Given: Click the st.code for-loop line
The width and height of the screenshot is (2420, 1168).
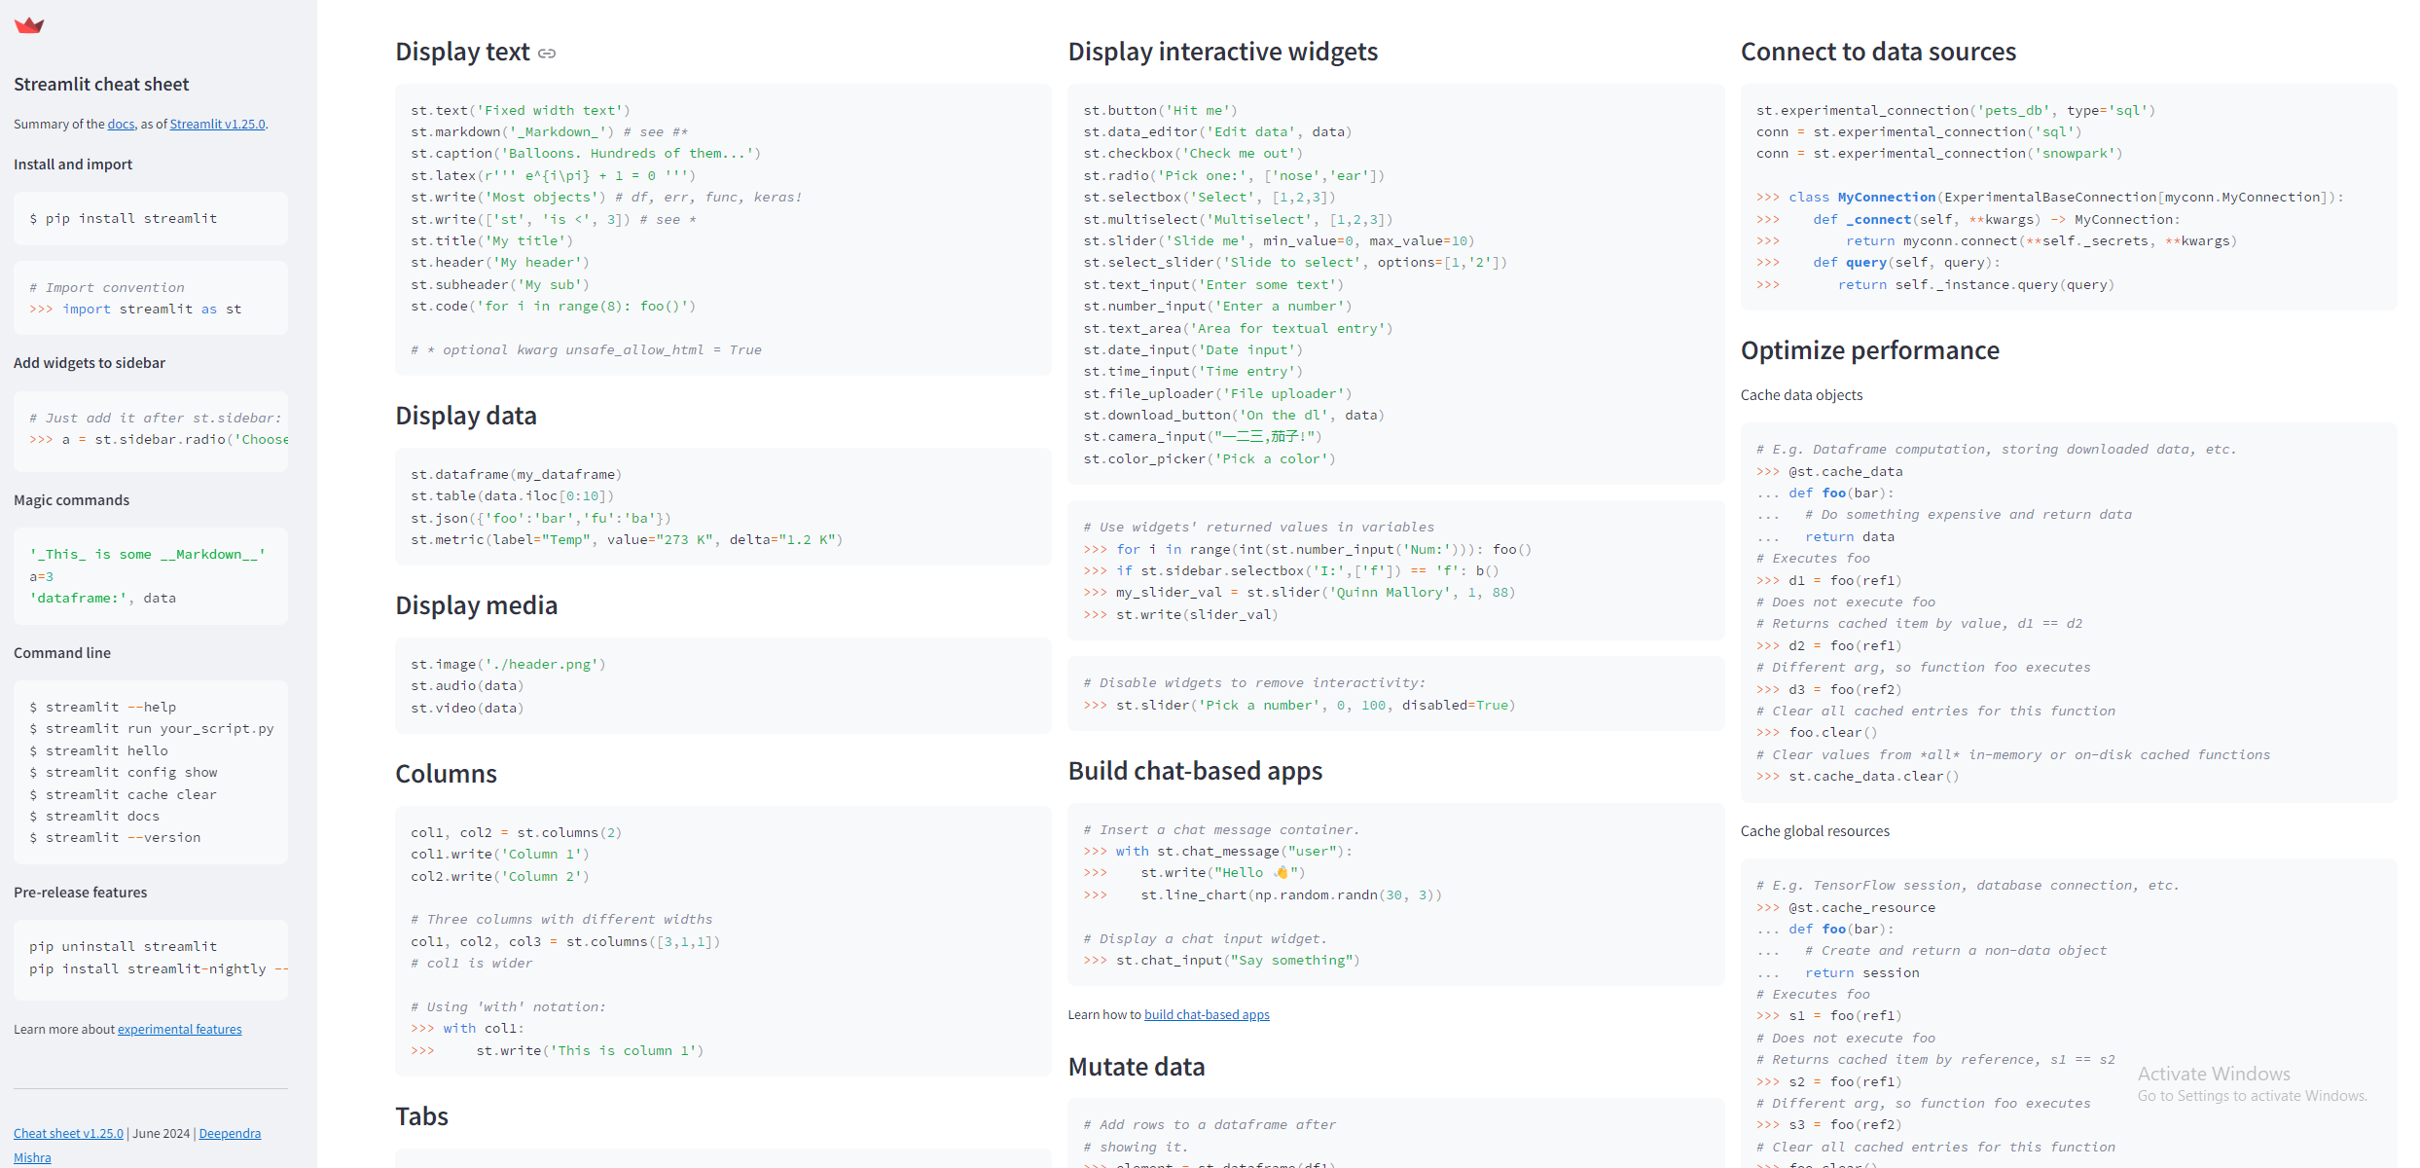Looking at the screenshot, I should [x=554, y=307].
